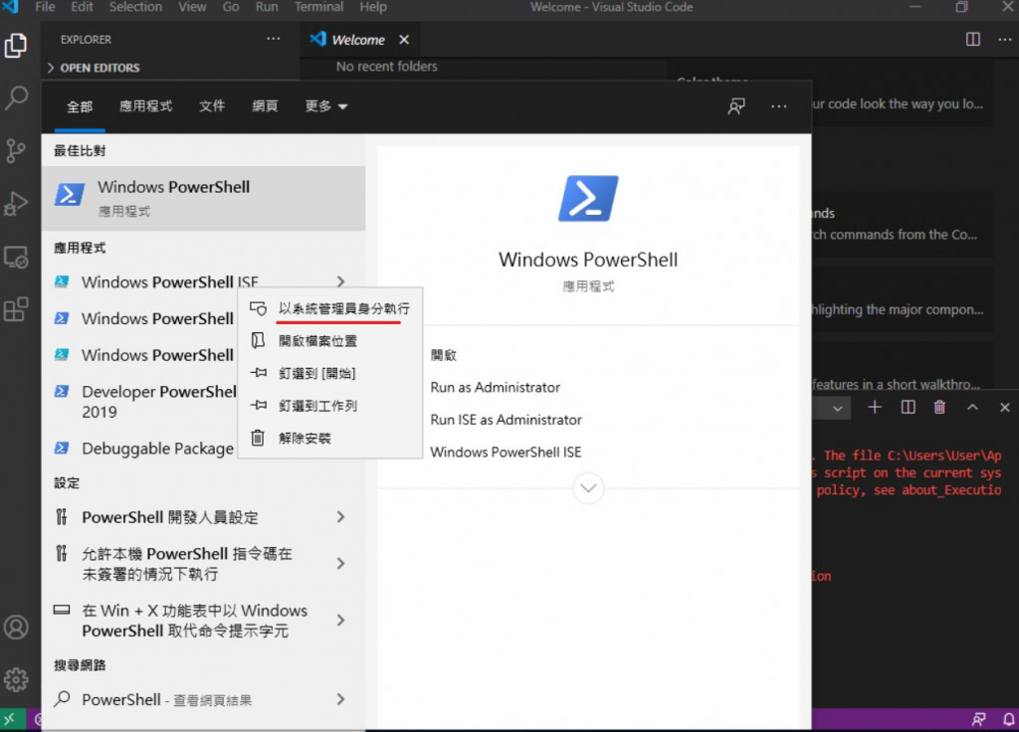Expand arrow for 允許本機 PowerShell 指令碼 setting
The width and height of the screenshot is (1019, 732).
pyautogui.click(x=340, y=564)
